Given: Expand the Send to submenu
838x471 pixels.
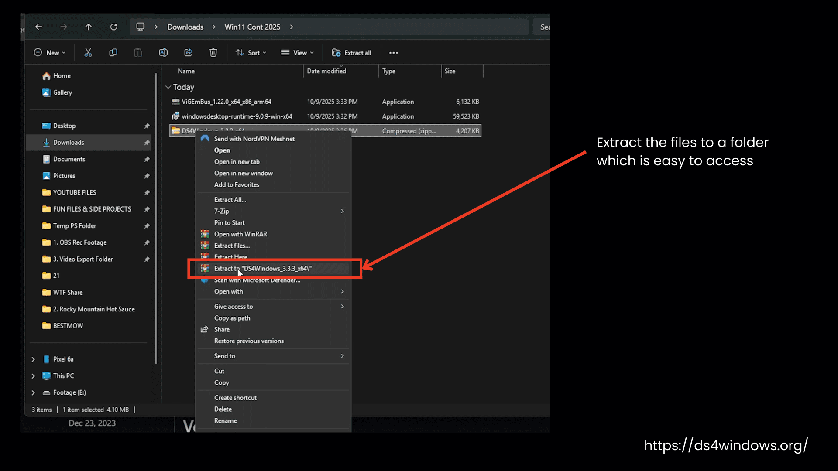Looking at the screenshot, I should point(273,356).
